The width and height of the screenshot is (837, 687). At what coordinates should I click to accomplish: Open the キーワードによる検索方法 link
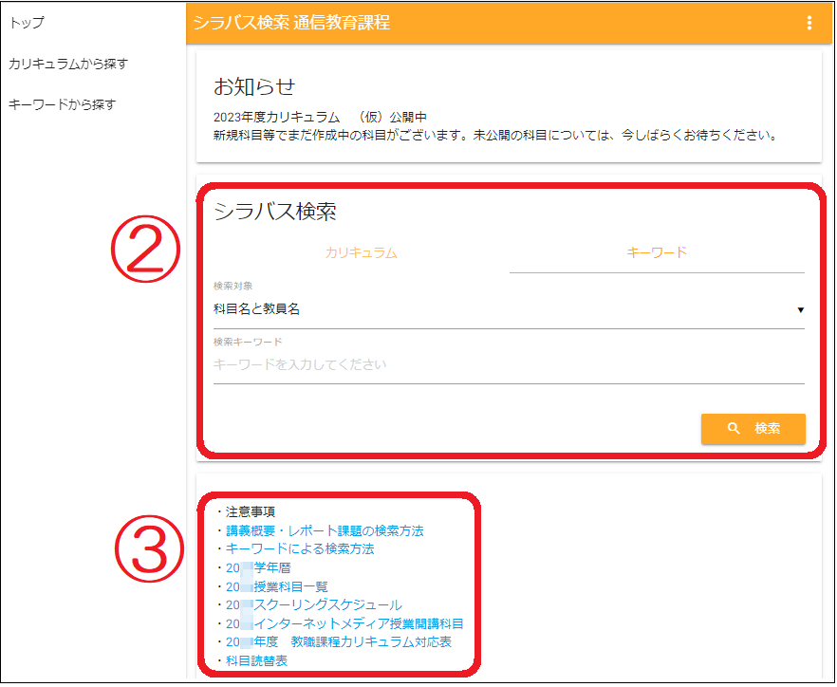pos(300,549)
